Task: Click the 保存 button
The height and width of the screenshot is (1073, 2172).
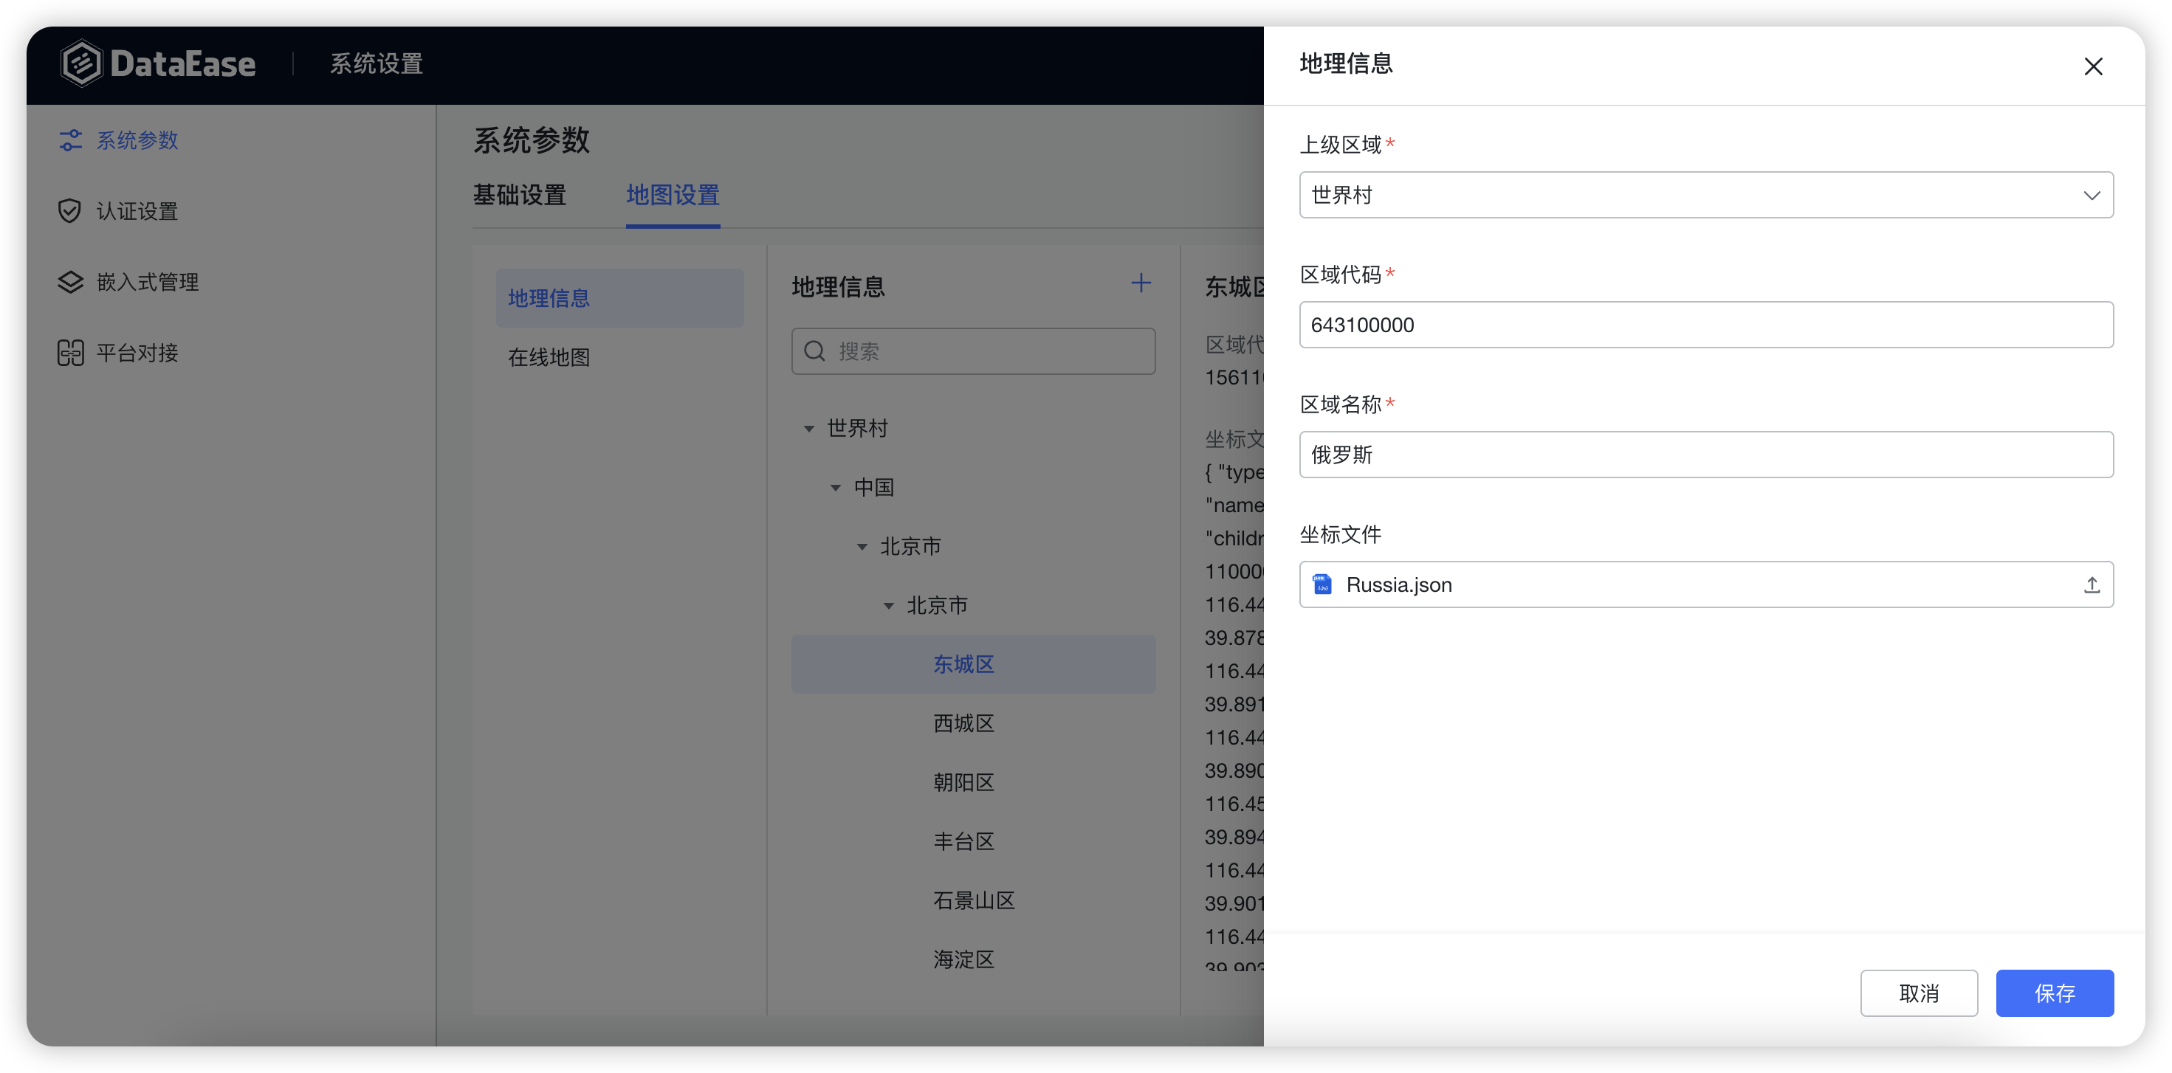Action: coord(2054,993)
